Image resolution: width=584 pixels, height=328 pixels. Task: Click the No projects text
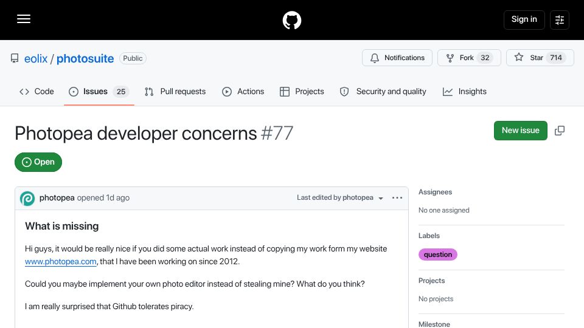coord(436,299)
